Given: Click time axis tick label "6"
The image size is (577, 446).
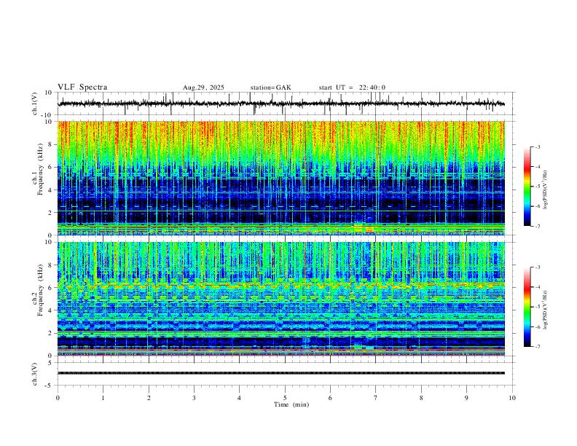Looking at the screenshot, I should 330,398.
